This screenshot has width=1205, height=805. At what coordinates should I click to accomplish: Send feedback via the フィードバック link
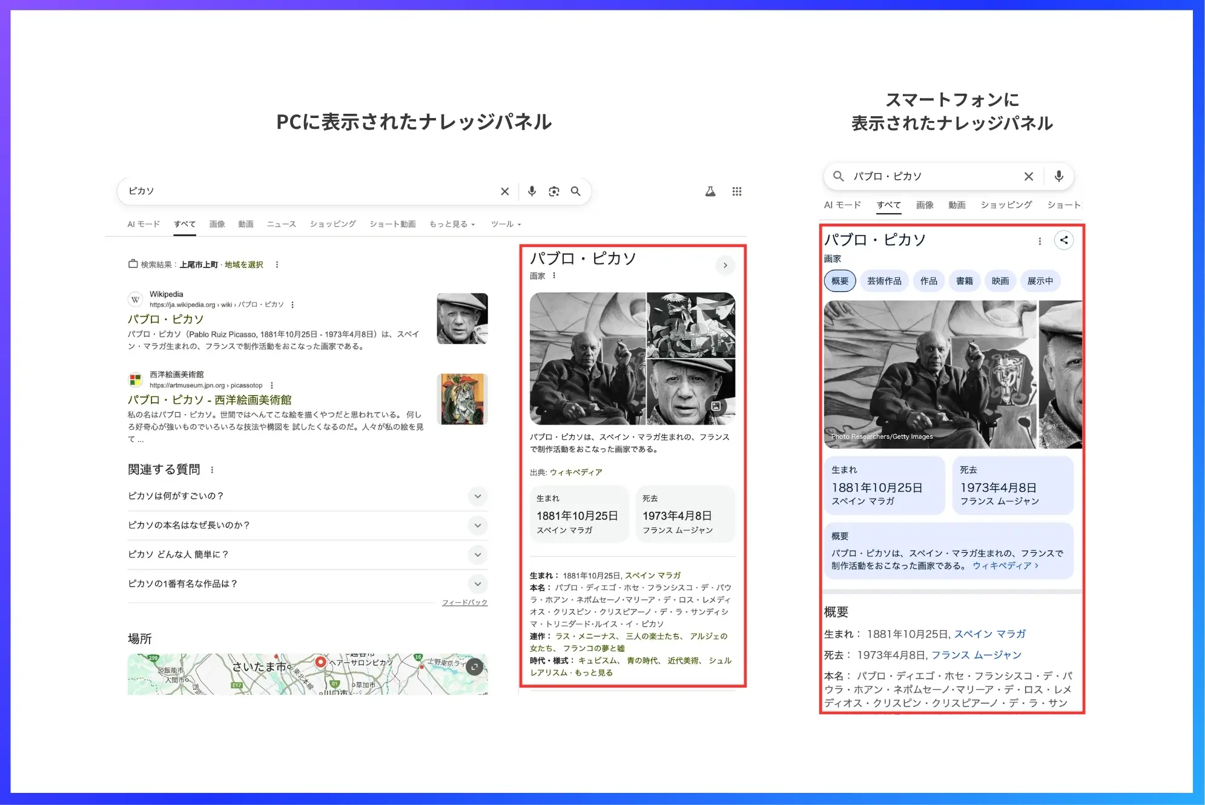(x=464, y=602)
